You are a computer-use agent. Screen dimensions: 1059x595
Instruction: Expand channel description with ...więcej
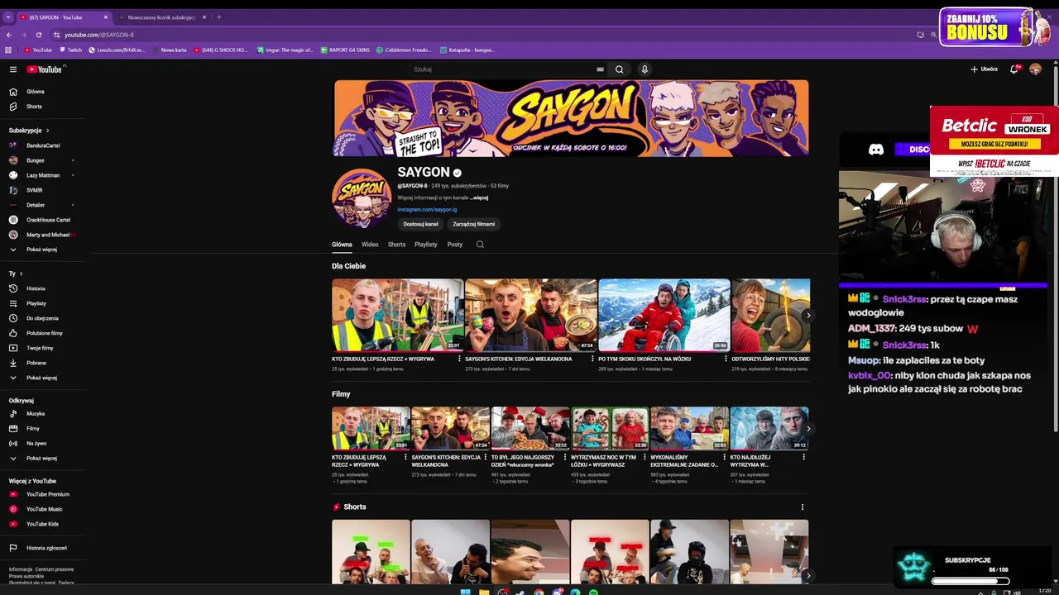click(479, 198)
